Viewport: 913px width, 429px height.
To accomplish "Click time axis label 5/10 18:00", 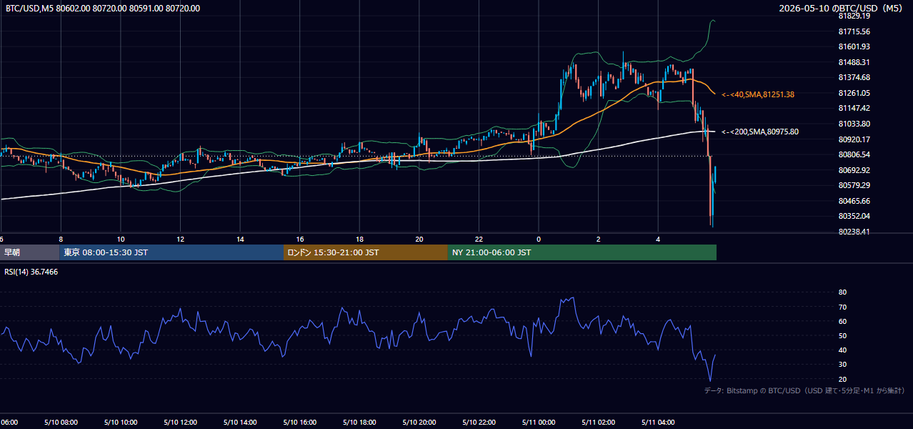I will tap(359, 423).
